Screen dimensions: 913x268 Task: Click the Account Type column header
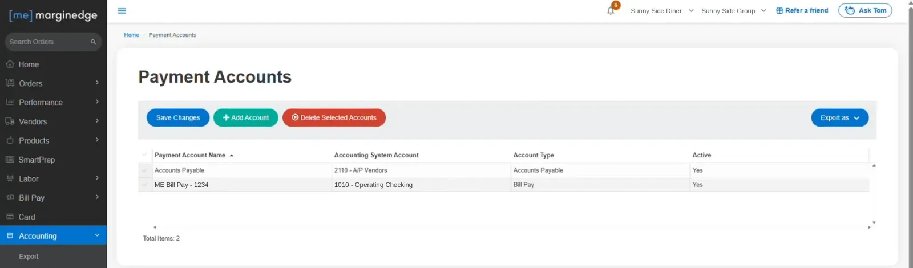pos(534,155)
